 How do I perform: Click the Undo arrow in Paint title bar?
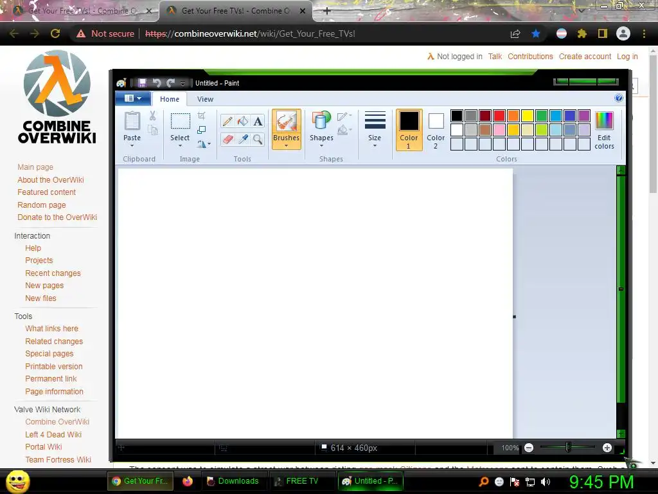(x=157, y=83)
